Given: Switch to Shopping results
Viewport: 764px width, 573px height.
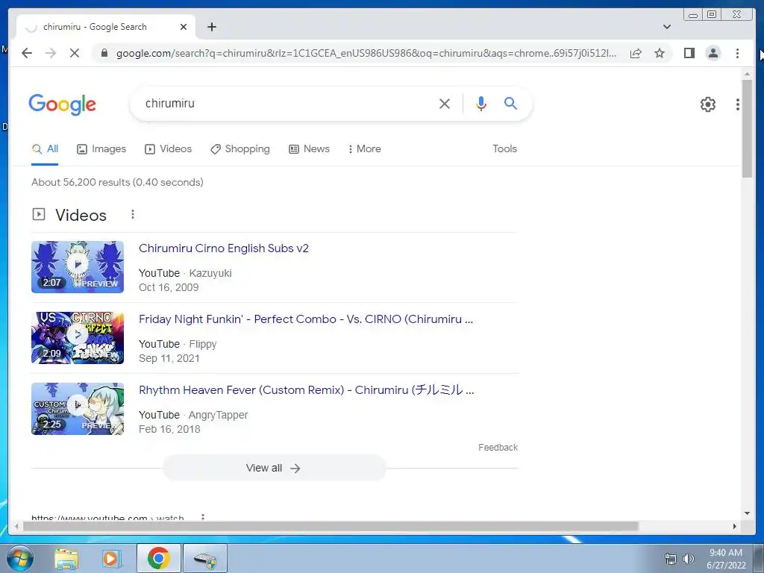Looking at the screenshot, I should [x=239, y=149].
